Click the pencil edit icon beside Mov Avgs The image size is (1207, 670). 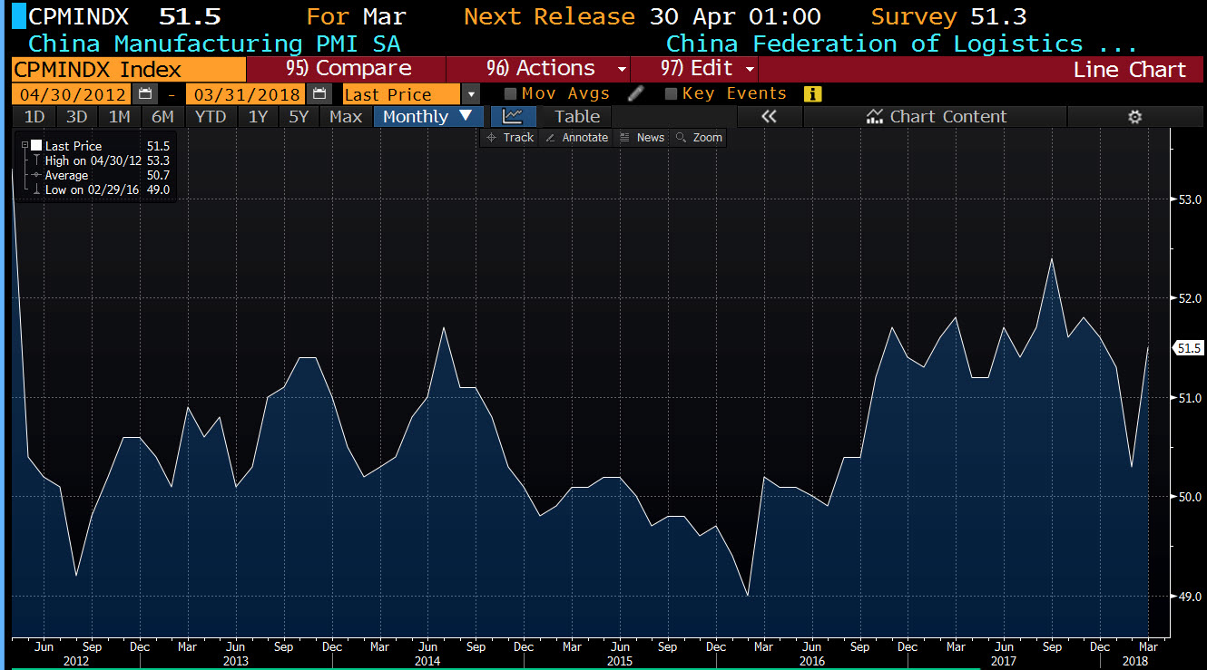click(x=635, y=93)
